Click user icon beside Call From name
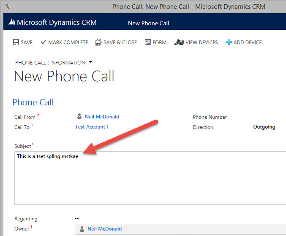 pos(79,117)
